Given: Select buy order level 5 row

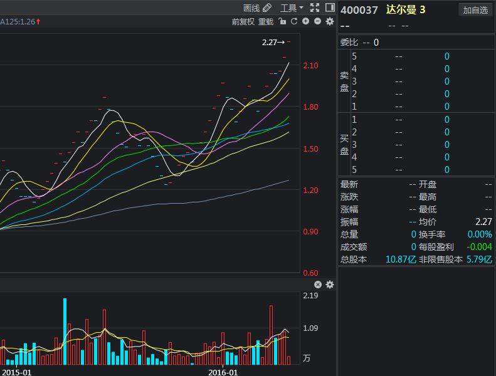Looking at the screenshot, I should tap(423, 170).
